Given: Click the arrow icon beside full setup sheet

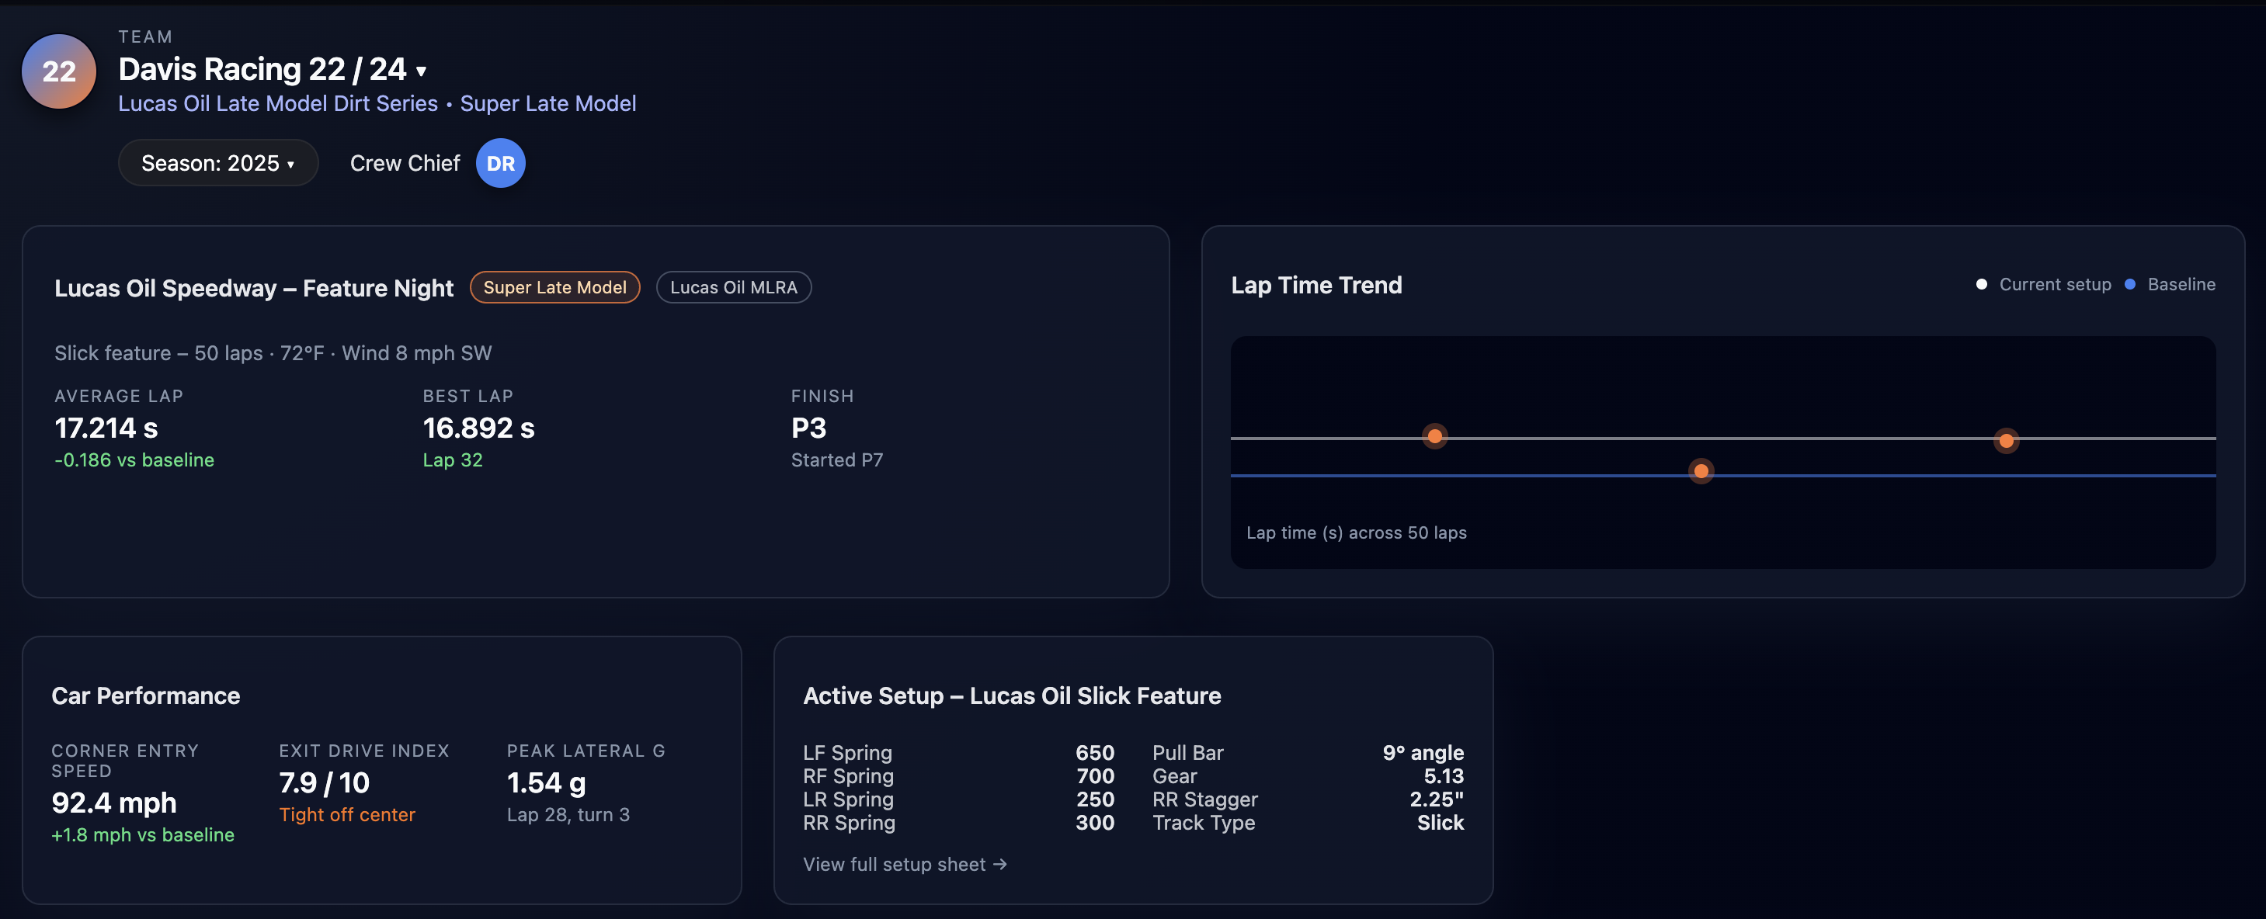Looking at the screenshot, I should [1000, 865].
